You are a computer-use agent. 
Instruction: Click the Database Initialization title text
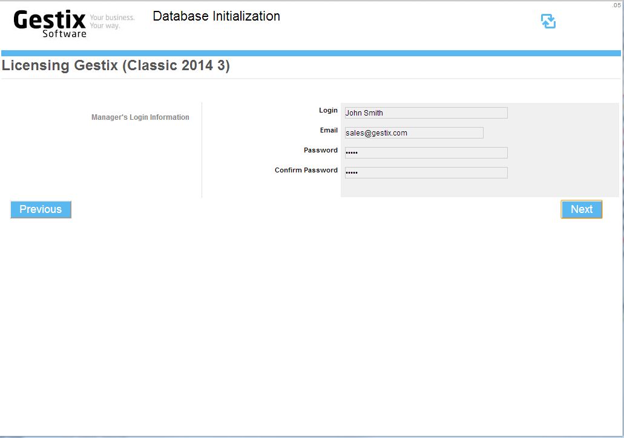(x=217, y=16)
